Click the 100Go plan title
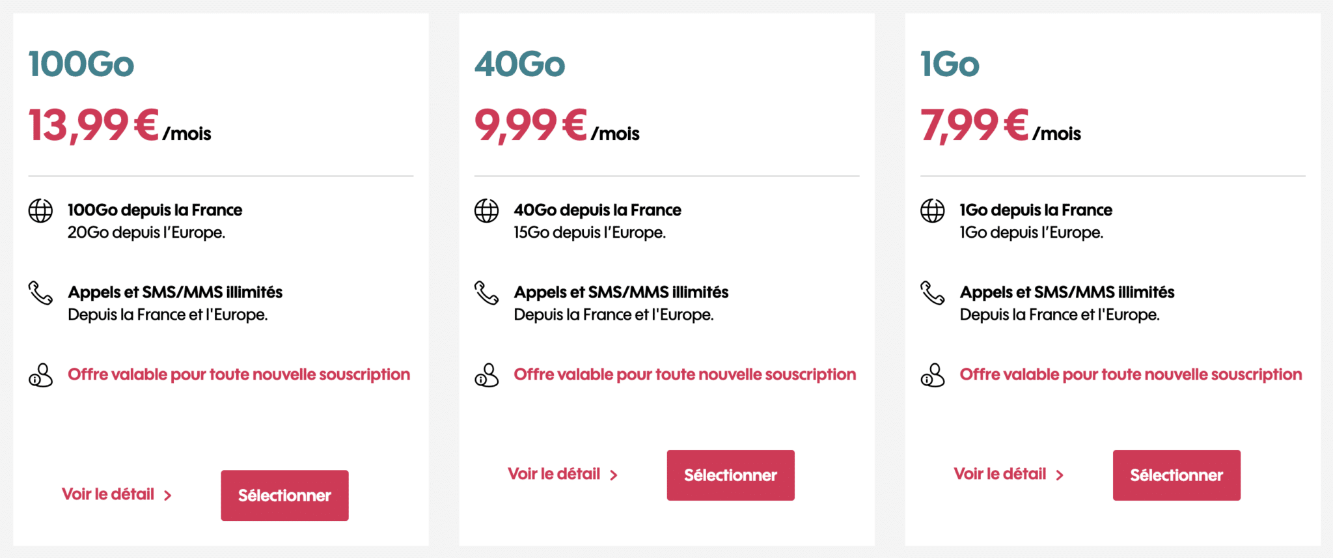The height and width of the screenshot is (558, 1333). tap(81, 63)
